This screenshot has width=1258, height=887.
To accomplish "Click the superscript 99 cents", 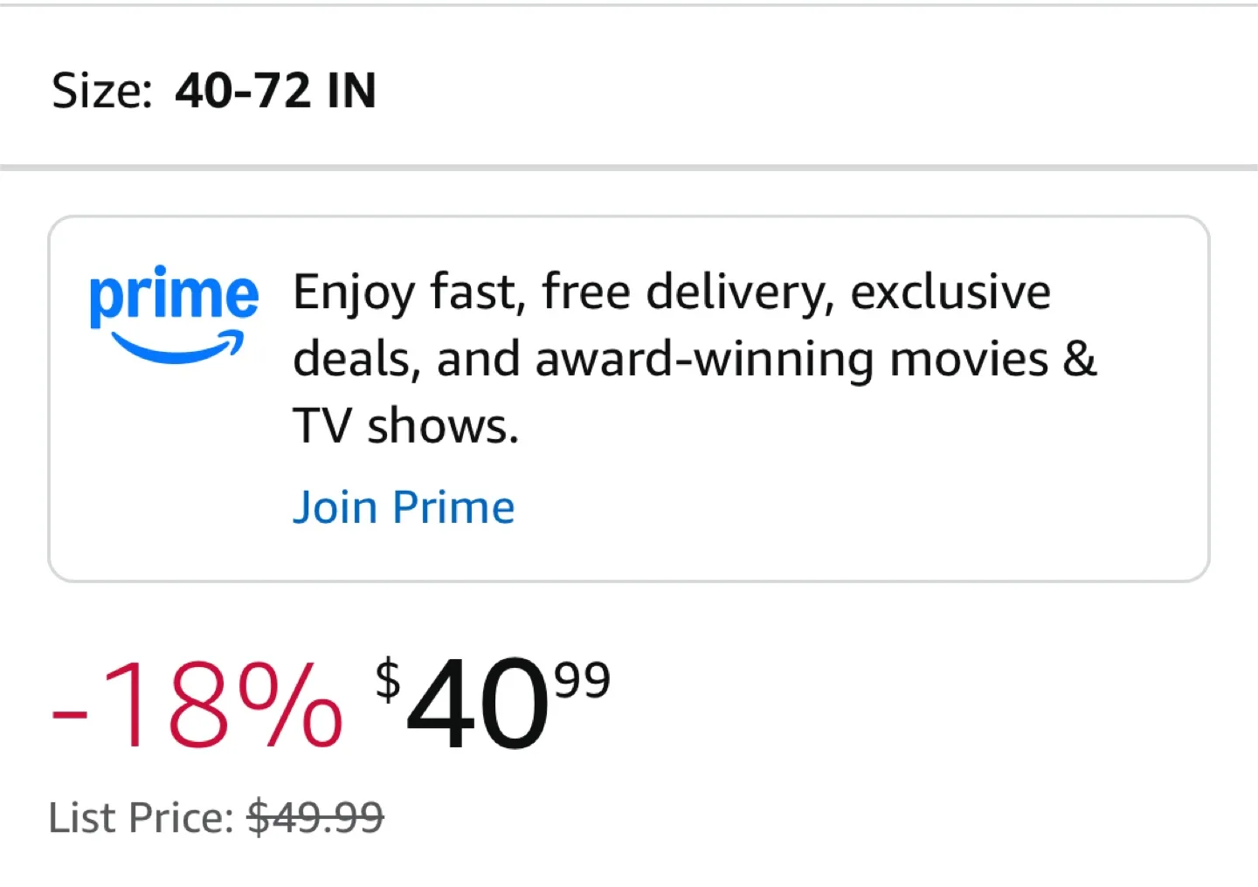I will [x=582, y=681].
